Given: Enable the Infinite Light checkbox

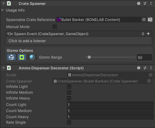Looking at the screenshot, I should [x=69, y=87].
